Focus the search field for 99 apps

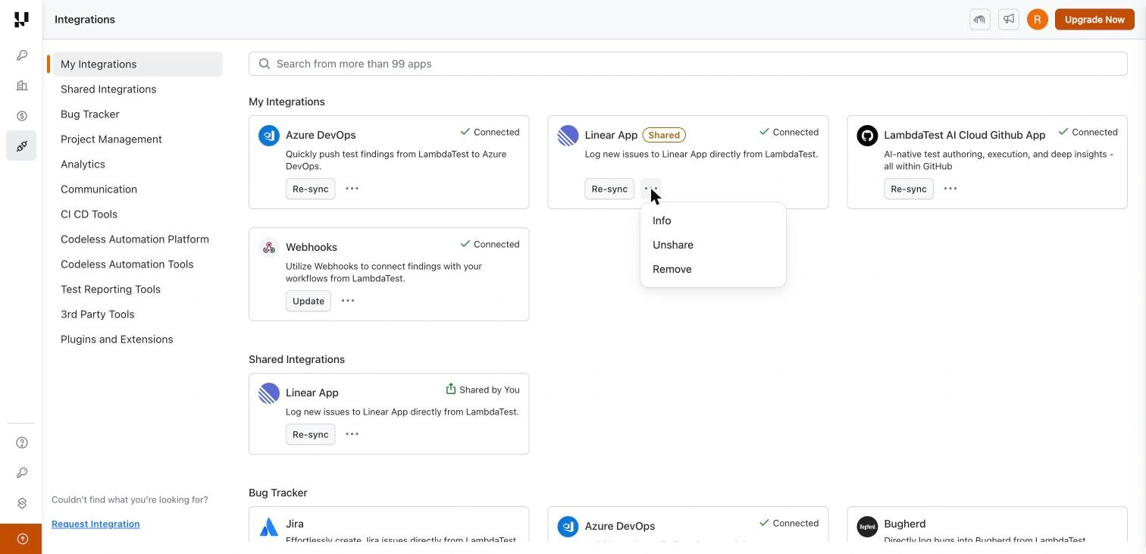688,64
